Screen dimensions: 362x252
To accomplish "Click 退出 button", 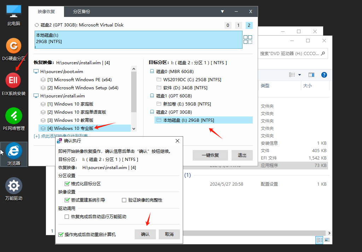I will pyautogui.click(x=242, y=155).
